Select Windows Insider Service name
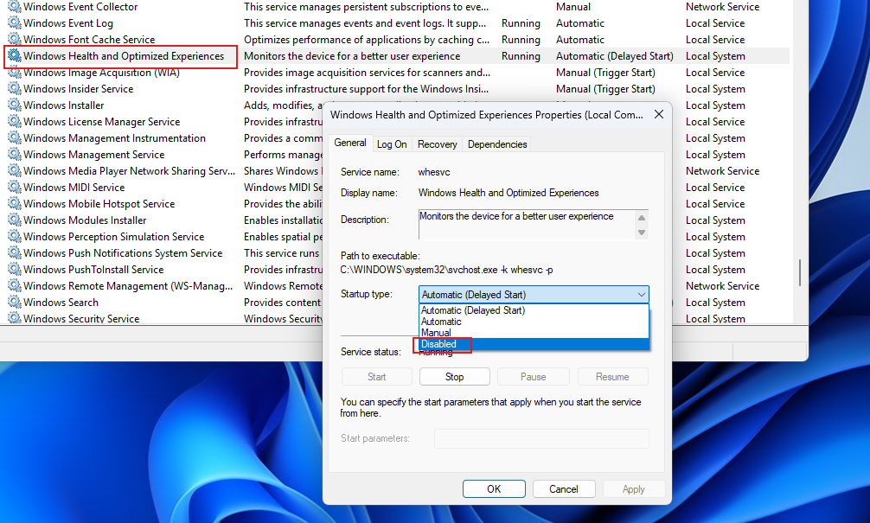Viewport: 870px width, 523px height. 78,89
